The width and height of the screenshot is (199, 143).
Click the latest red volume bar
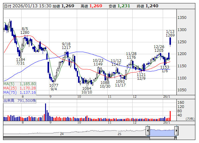click(170, 116)
